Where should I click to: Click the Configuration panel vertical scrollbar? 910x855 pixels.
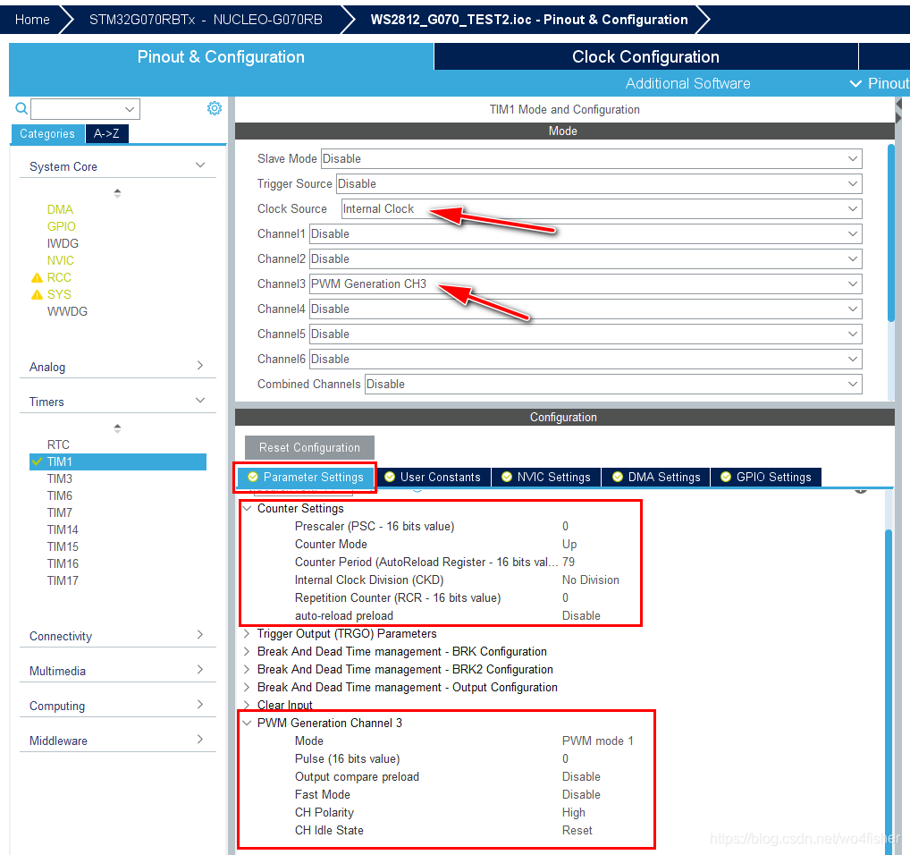[889, 690]
